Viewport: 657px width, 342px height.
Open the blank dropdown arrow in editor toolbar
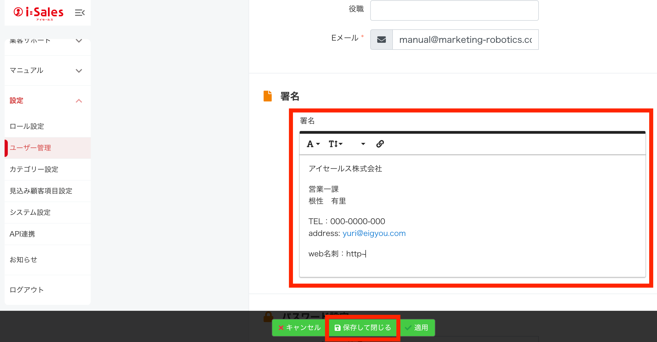point(363,144)
